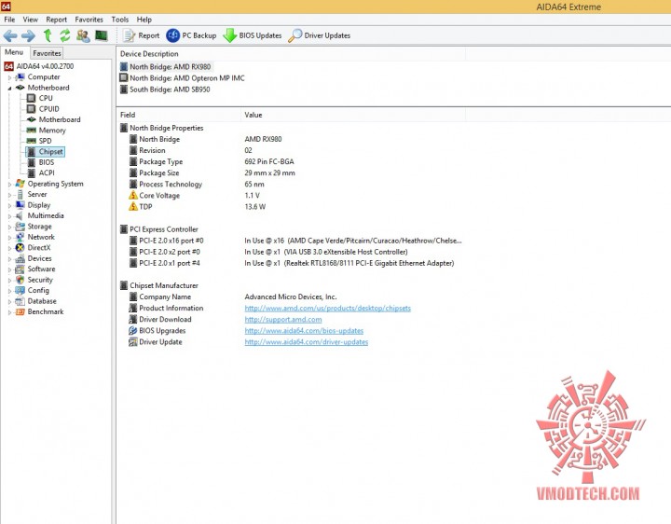Open the aida64.com bios-updates link

[x=304, y=330]
